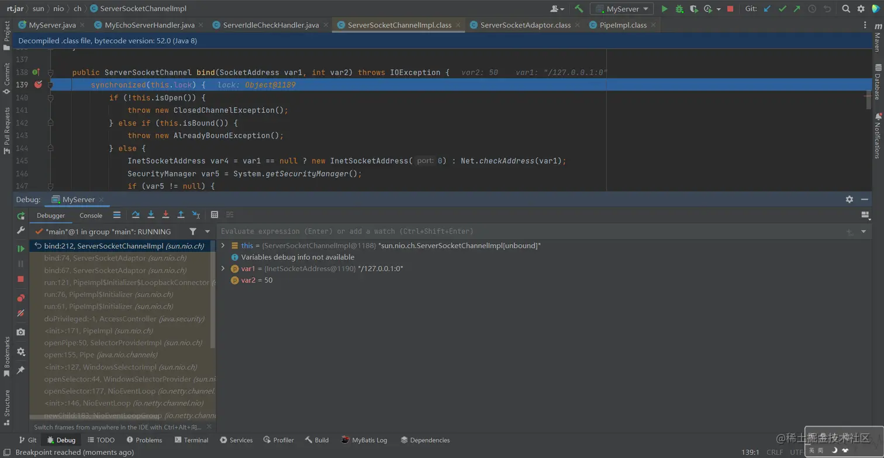This screenshot has height=458, width=884.
Task: Open the Git tool window button
Action: pyautogui.click(x=27, y=440)
